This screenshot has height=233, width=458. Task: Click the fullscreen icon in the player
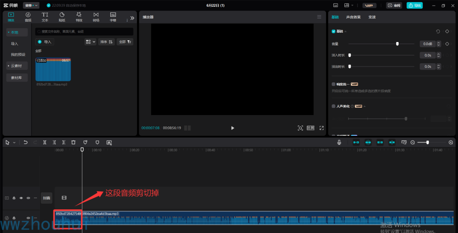click(321, 128)
